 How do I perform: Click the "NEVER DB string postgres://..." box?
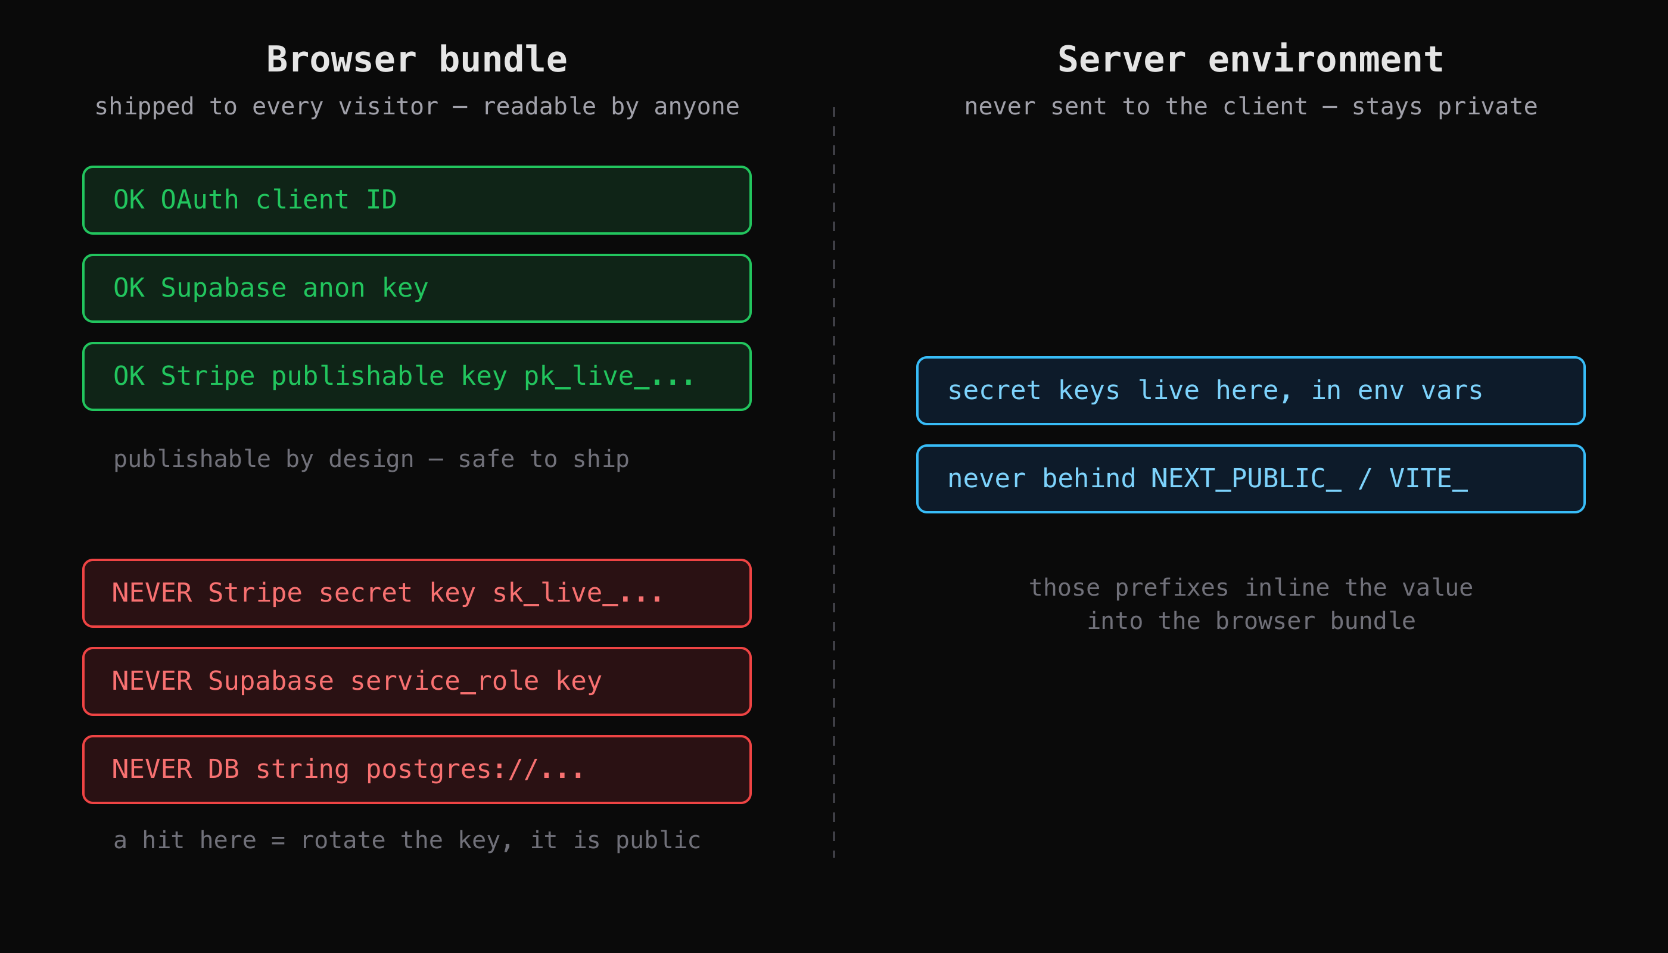point(417,770)
